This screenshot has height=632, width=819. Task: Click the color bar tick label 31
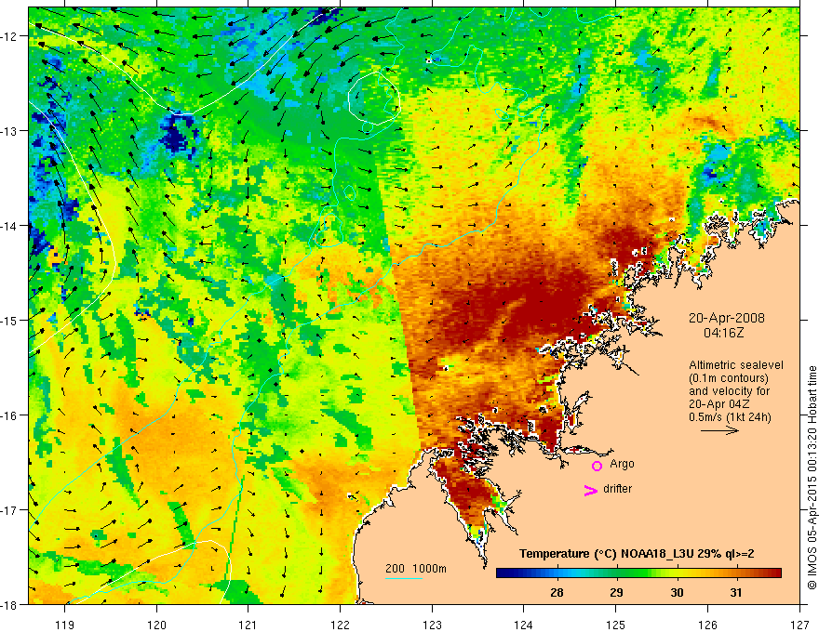[736, 592]
